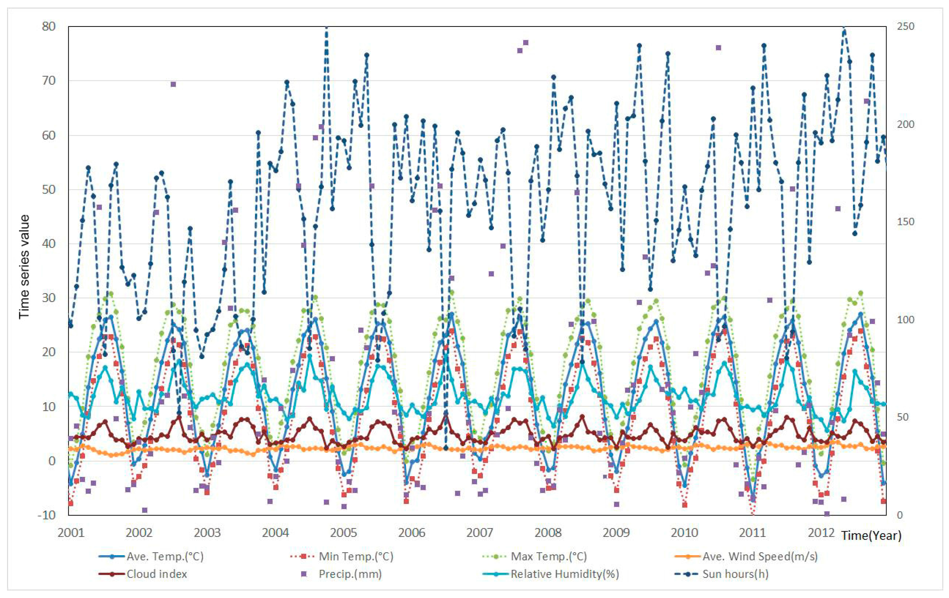
Task: Click the Ave. Wind Speed orange legend marker
Action: point(688,557)
